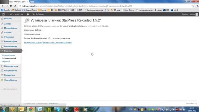Open Outlook from the taskbar

pos(22,109)
